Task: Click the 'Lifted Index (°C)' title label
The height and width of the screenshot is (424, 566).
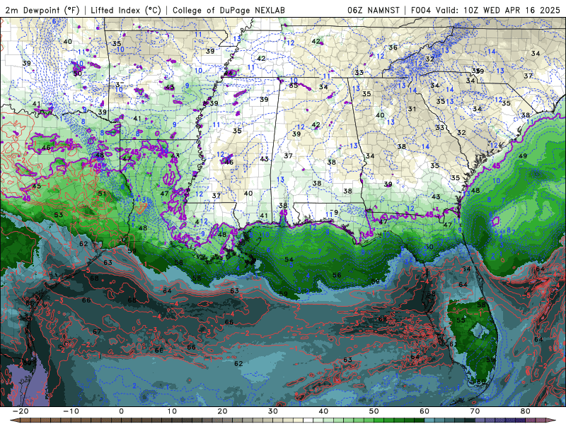Action: tap(126, 10)
